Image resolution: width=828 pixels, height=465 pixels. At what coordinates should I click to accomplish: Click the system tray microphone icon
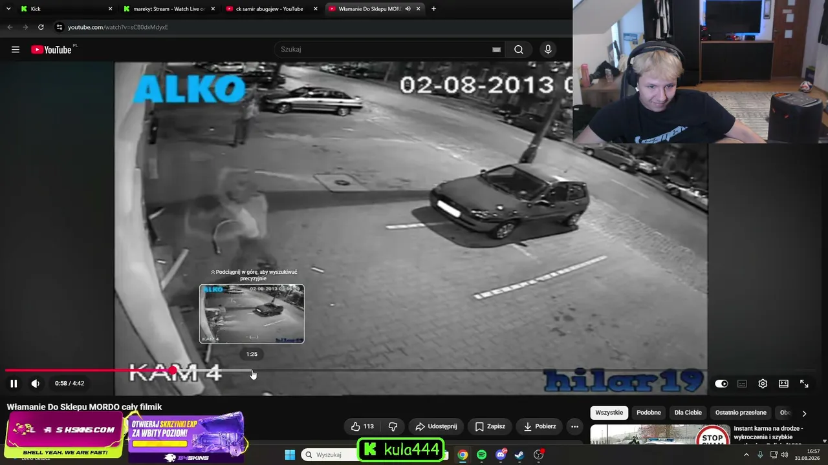coord(760,455)
